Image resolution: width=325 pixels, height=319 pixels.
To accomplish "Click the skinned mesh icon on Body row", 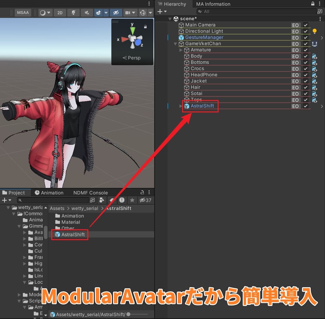I will tap(315, 56).
